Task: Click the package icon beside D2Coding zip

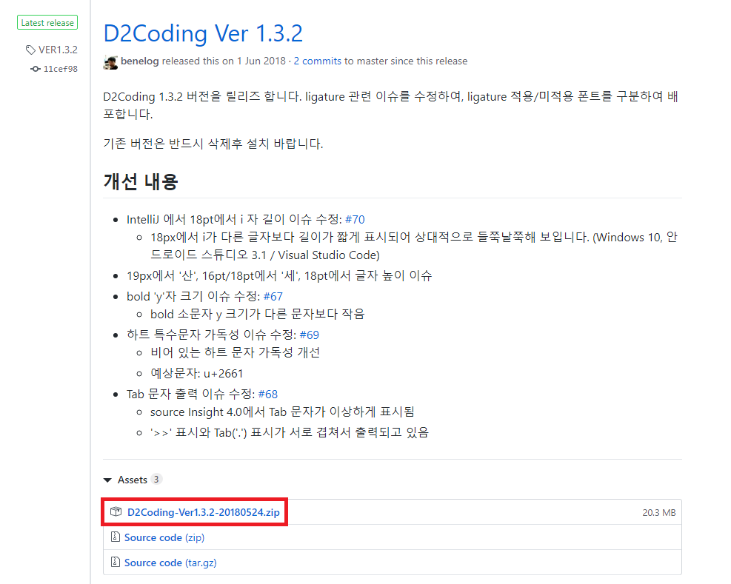Action: [x=116, y=511]
